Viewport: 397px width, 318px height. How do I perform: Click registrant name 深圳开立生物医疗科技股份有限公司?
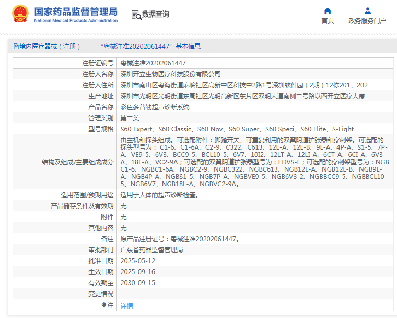(170, 74)
